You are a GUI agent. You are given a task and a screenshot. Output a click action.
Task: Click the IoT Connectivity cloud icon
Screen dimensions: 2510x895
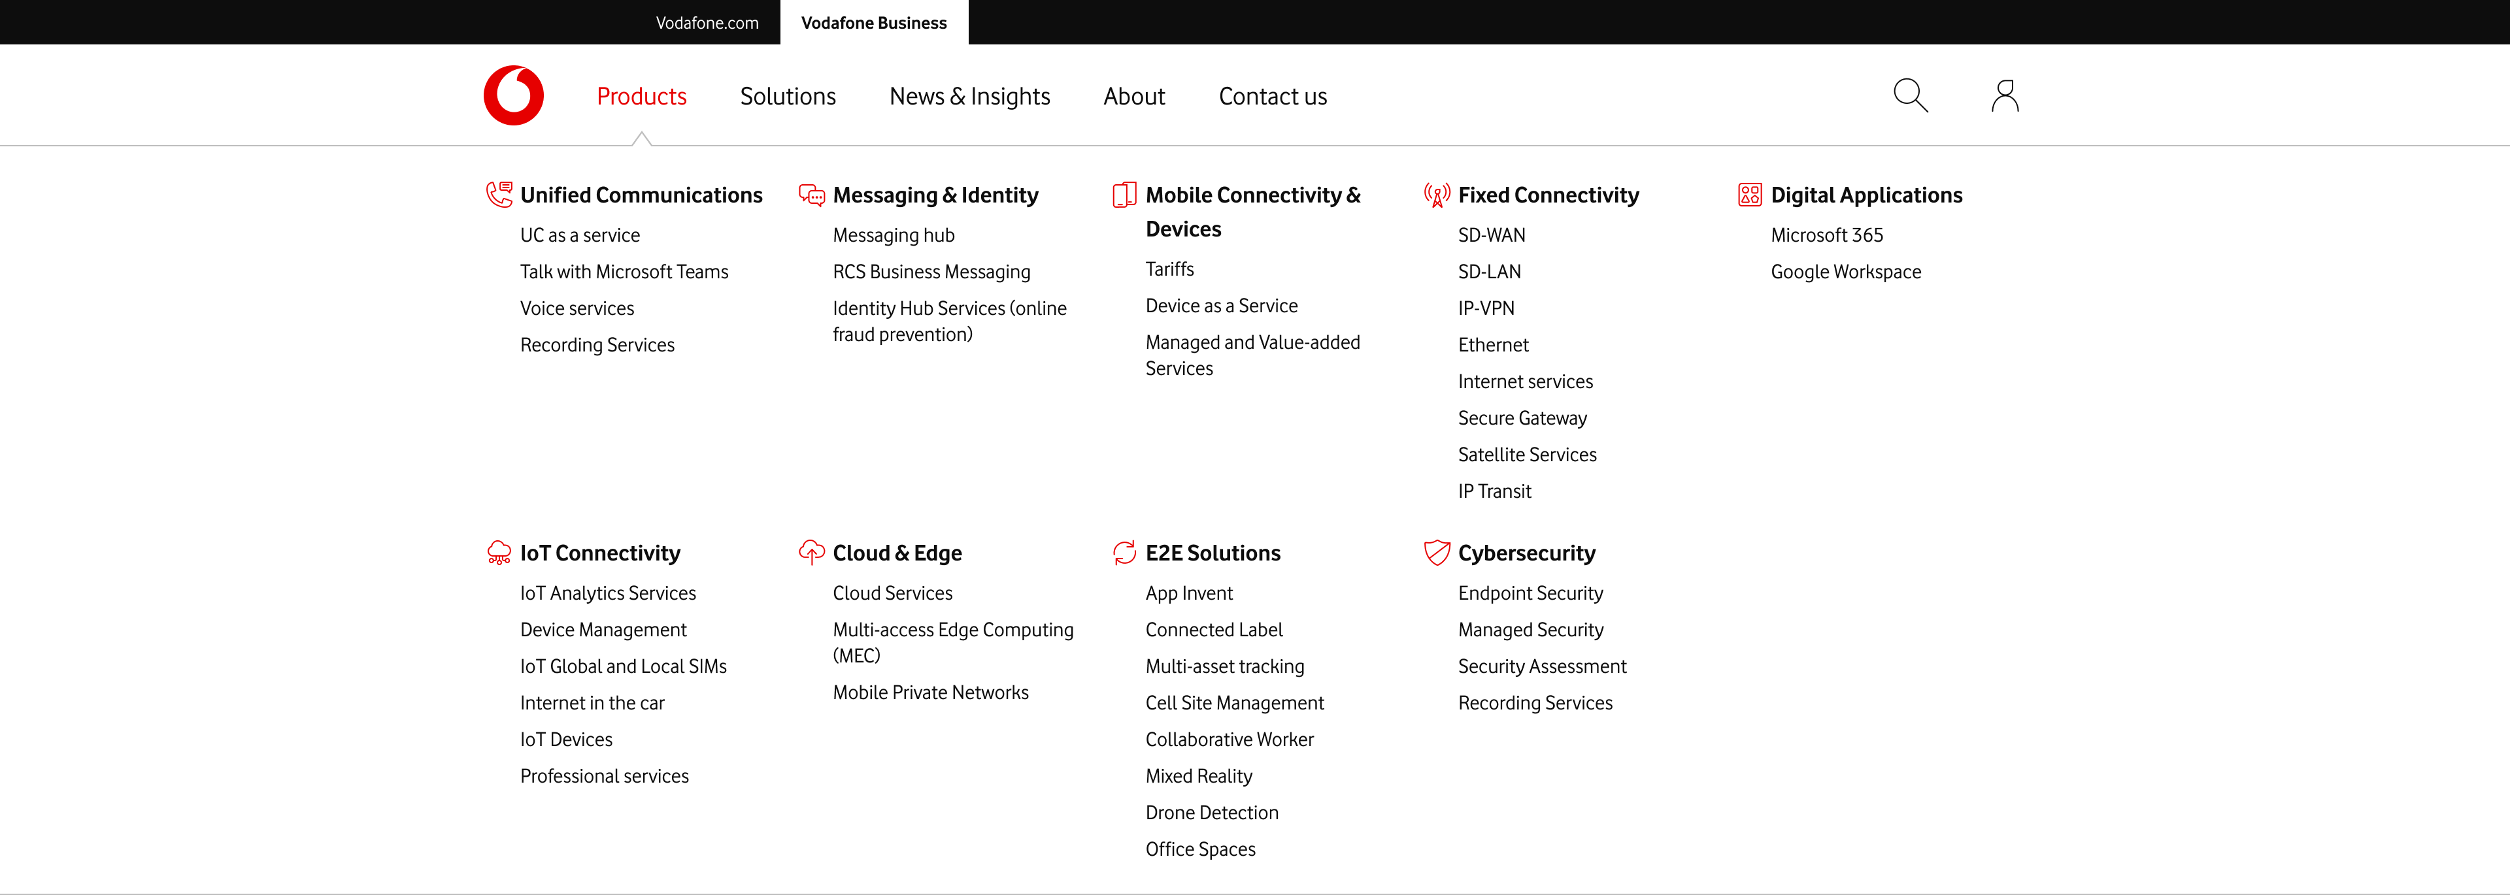[499, 553]
